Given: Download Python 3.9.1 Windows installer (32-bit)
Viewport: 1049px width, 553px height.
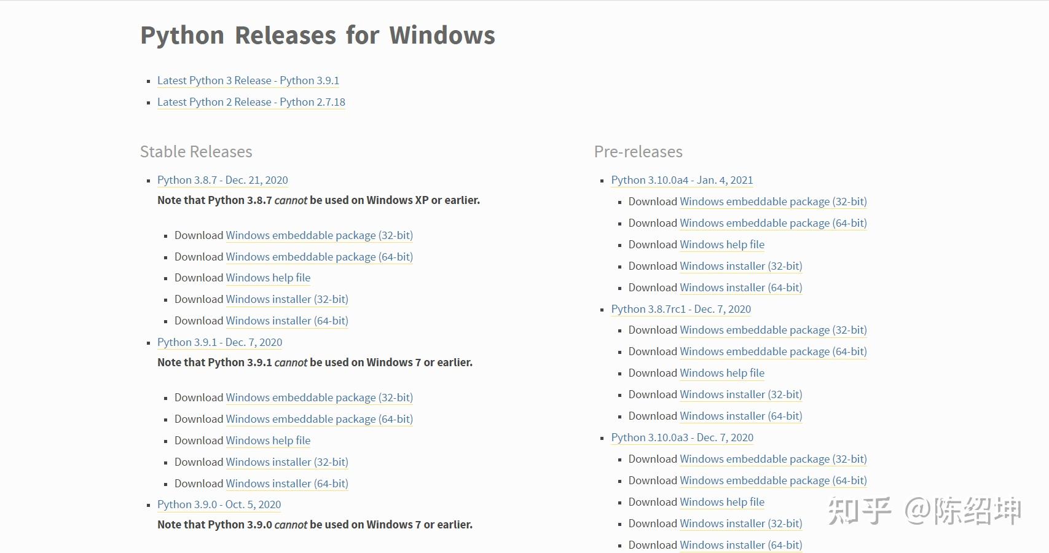Looking at the screenshot, I should (286, 462).
